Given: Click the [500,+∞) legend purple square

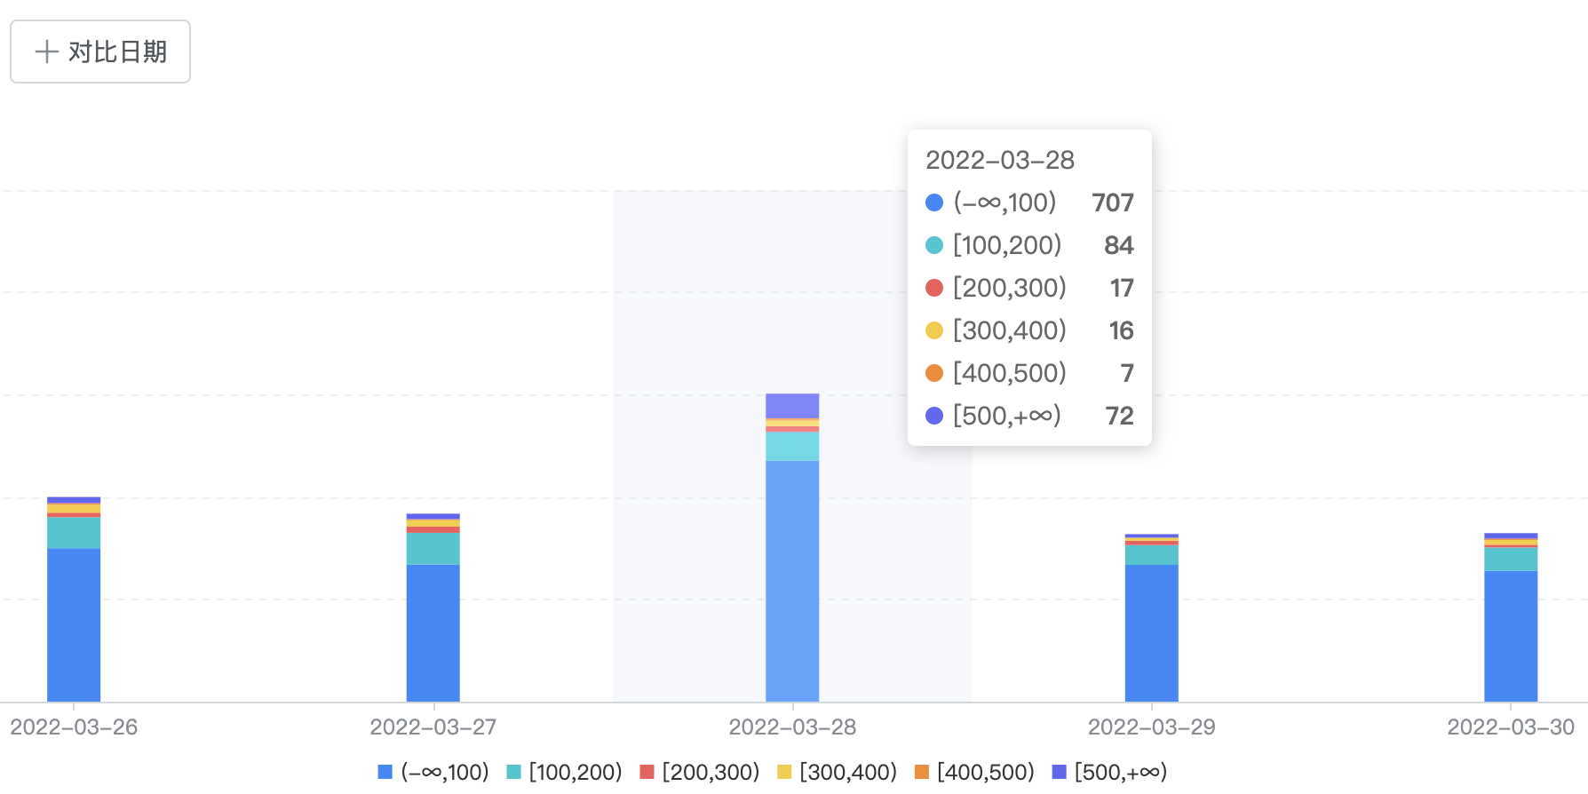Looking at the screenshot, I should click(x=1059, y=772).
